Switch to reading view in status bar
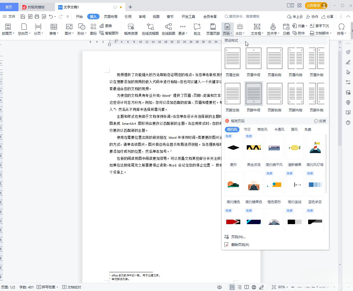 click(246, 287)
